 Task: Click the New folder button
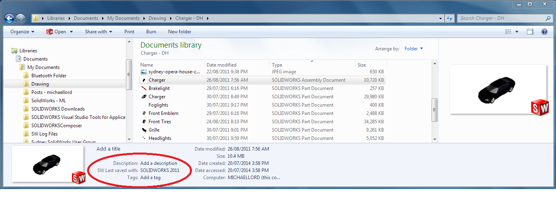[x=180, y=32]
